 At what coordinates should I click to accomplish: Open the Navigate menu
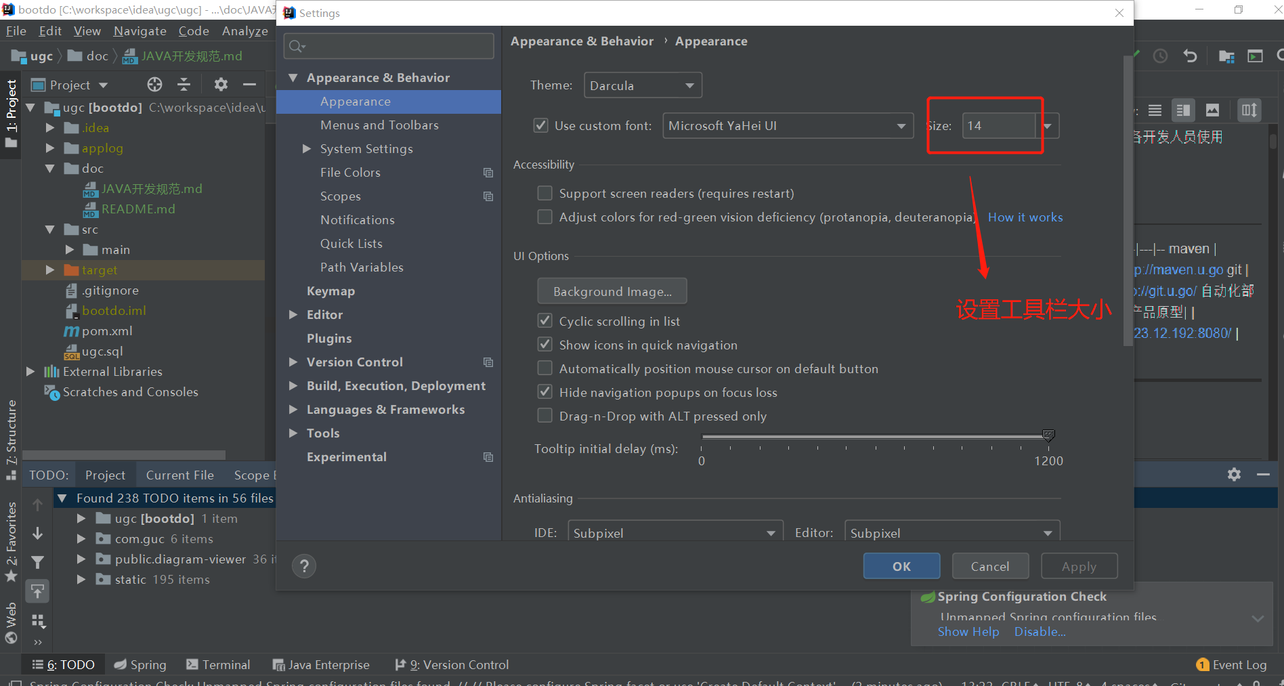pos(140,31)
